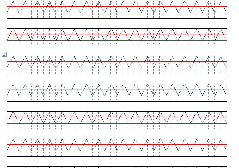Click the bottom dotted-grid band of the fifth row
Viewport: 239px width, 168px height.
[115, 126]
